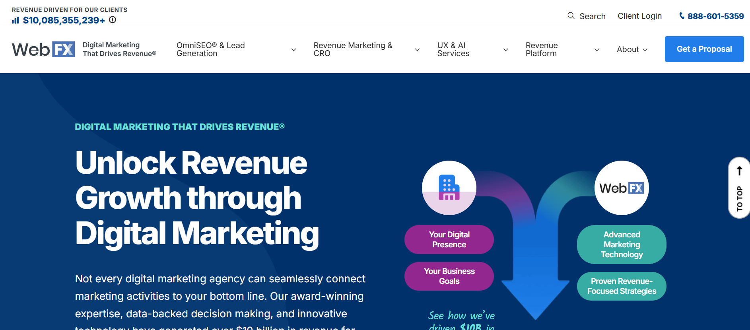Screen dimensions: 750x330
Task: Click the up arrow on To Top tab
Action: tap(739, 171)
